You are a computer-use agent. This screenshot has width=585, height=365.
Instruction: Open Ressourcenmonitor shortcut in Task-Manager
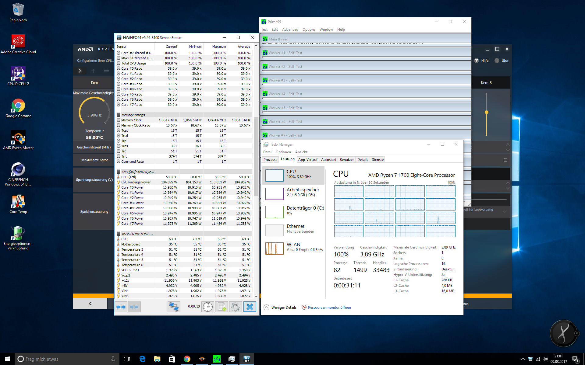(329, 308)
